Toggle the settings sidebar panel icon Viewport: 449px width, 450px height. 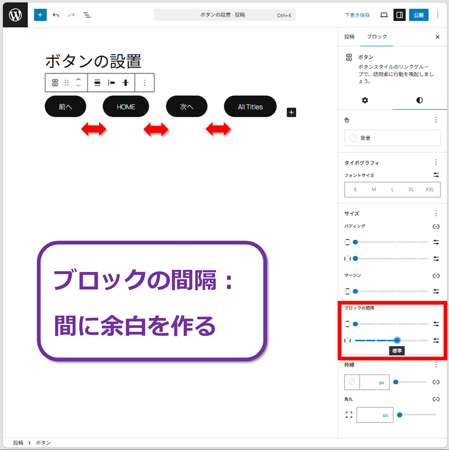[x=399, y=15]
